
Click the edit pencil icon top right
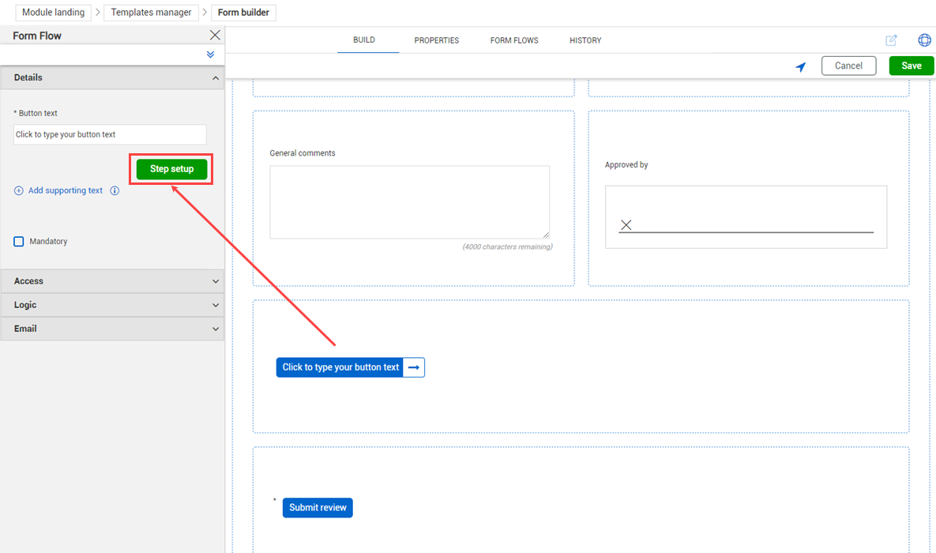point(891,40)
